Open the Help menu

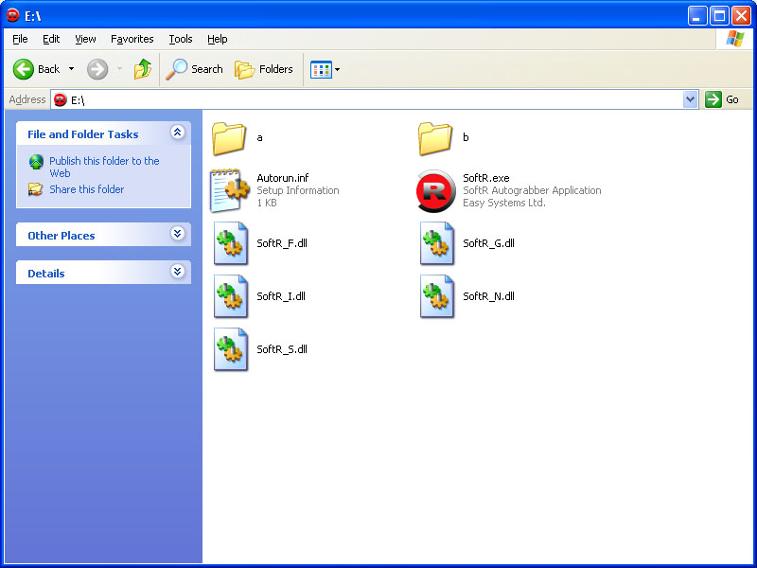pyautogui.click(x=218, y=39)
